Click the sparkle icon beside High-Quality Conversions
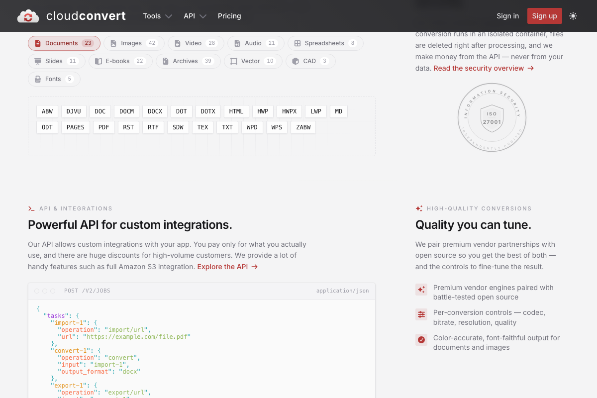Image resolution: width=597 pixels, height=398 pixels. [x=419, y=208]
